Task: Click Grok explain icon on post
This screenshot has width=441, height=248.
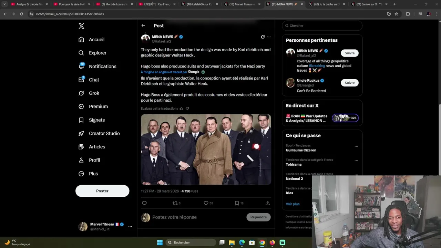Action: point(263,37)
